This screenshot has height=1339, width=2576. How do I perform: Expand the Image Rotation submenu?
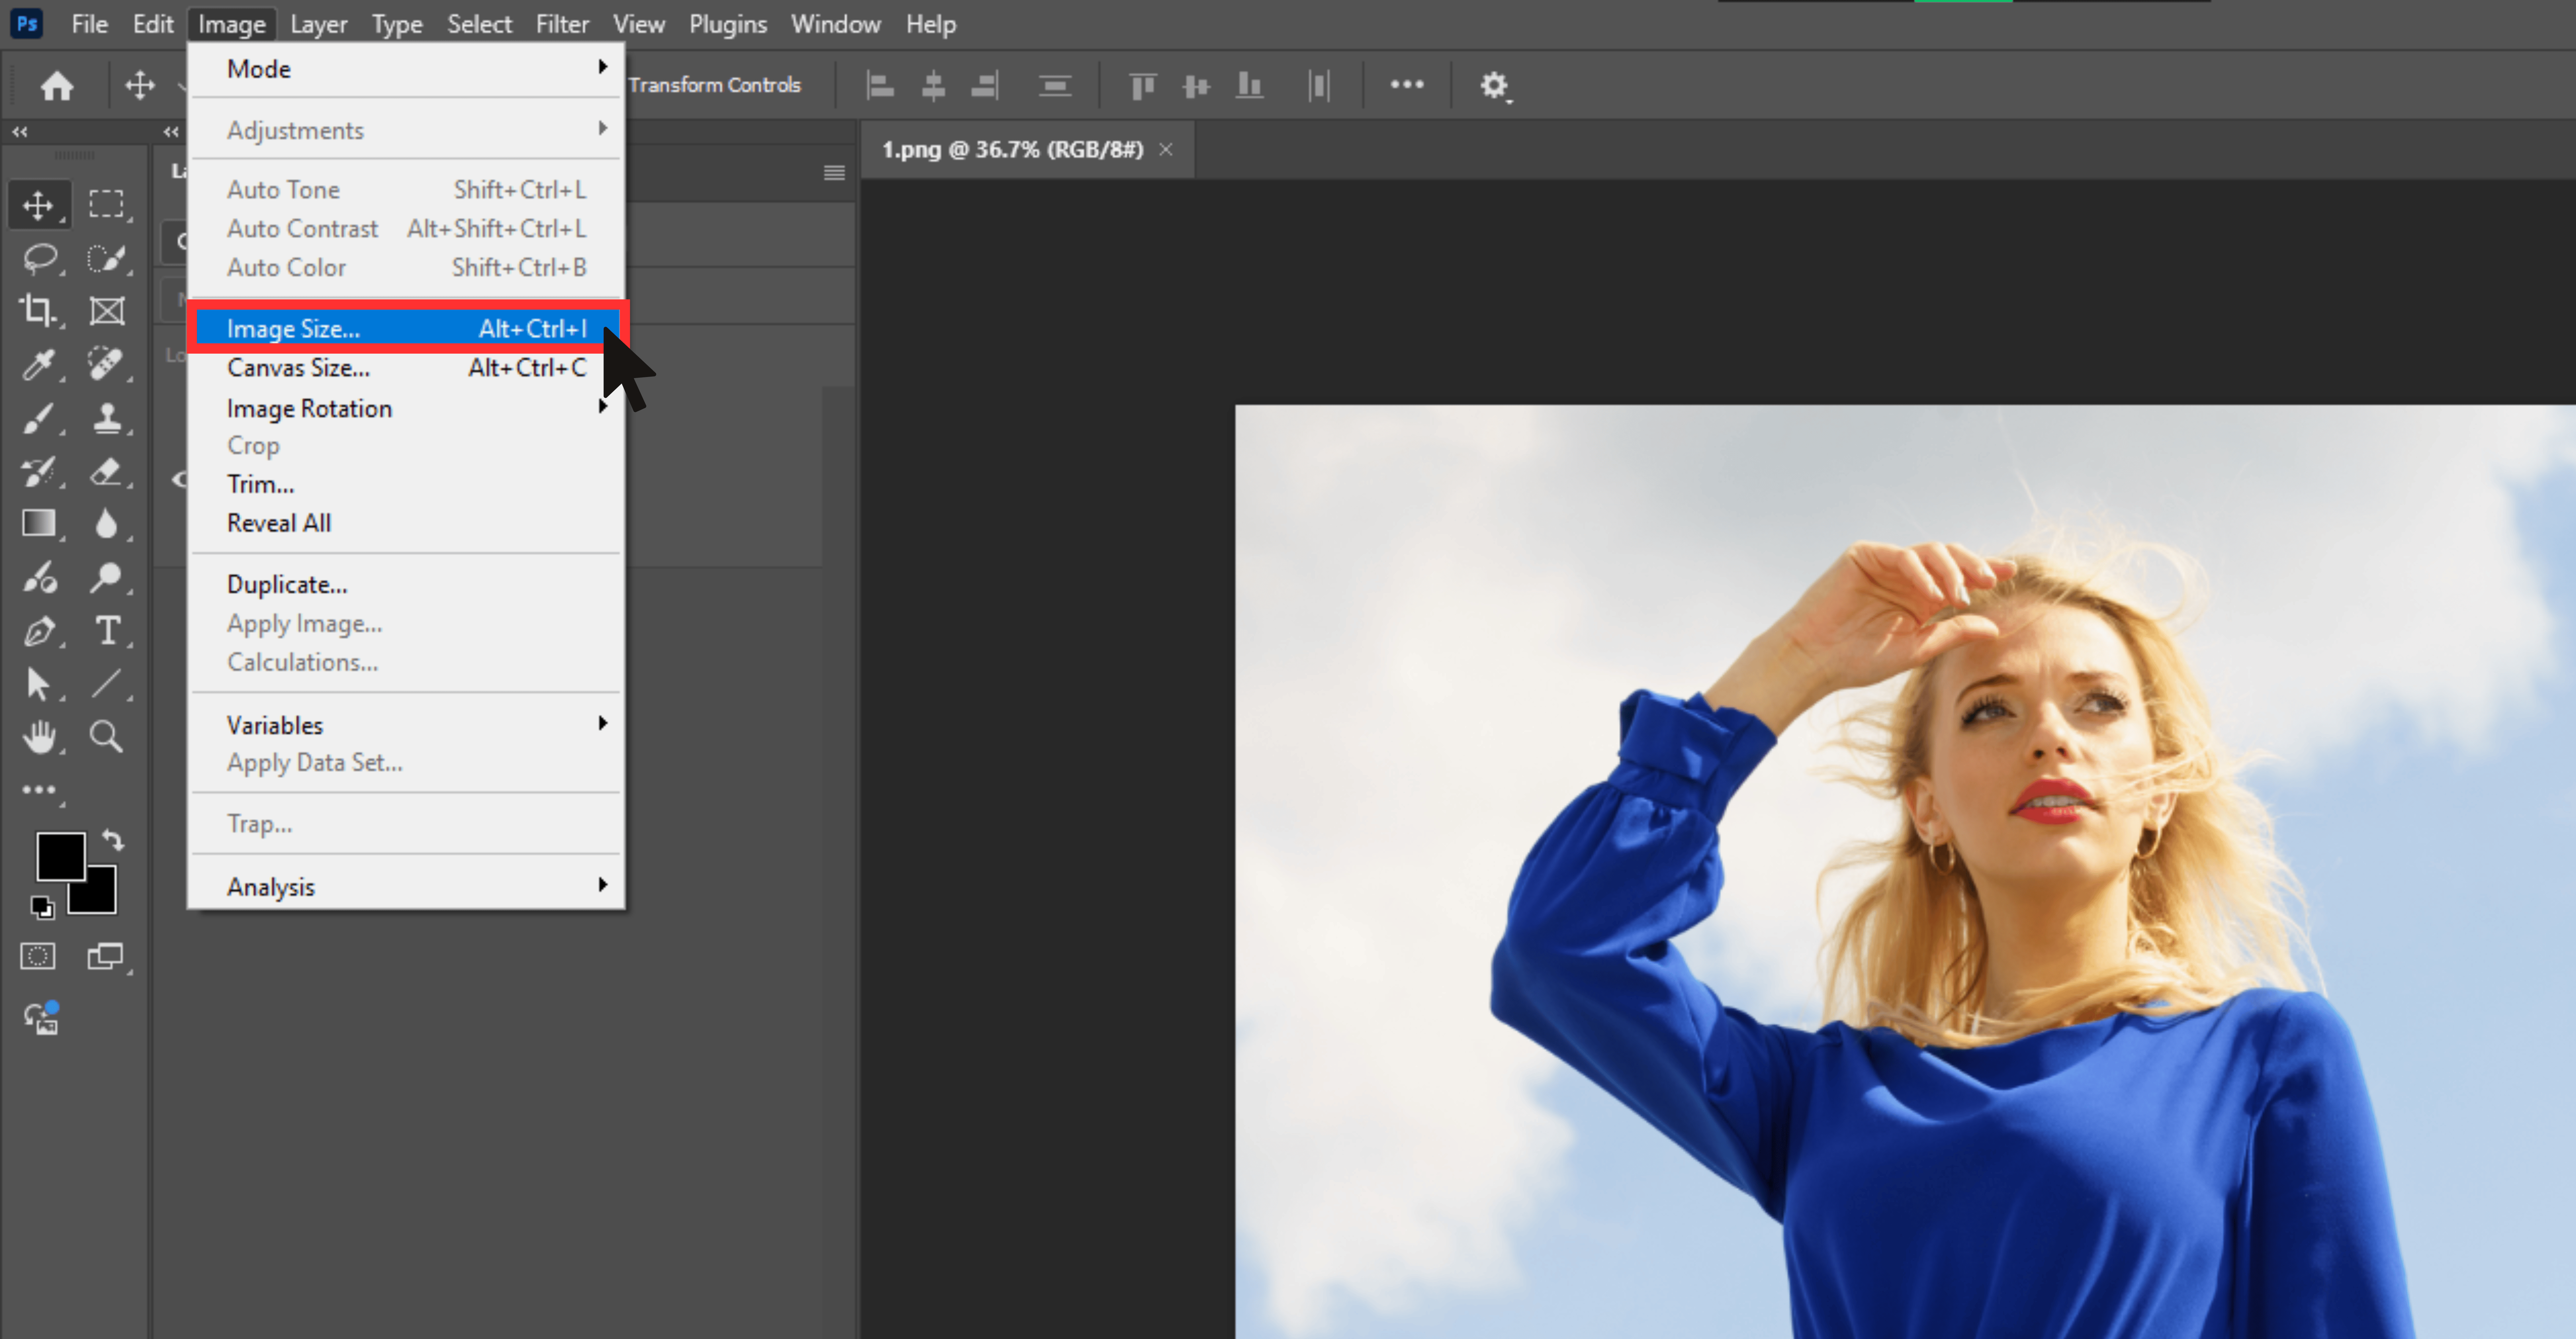(x=406, y=408)
